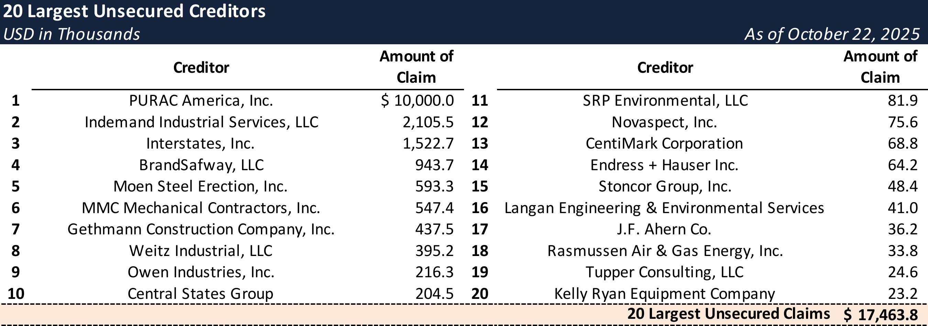
Task: Select the $ 10,000.0 claim amount
Action: point(417,101)
